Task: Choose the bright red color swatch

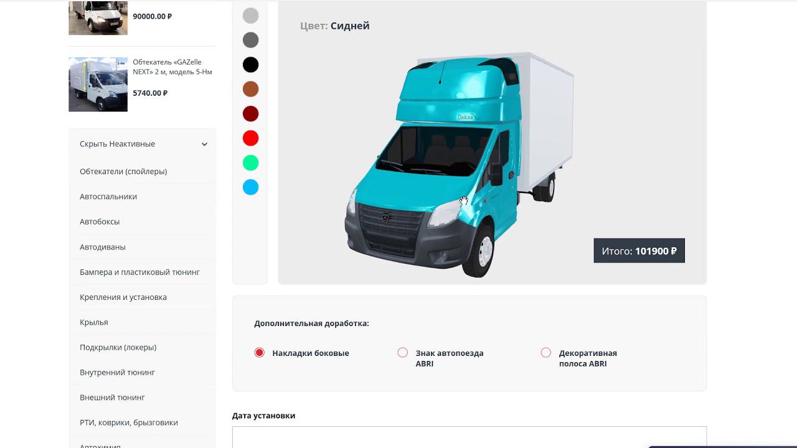Action: coord(250,138)
